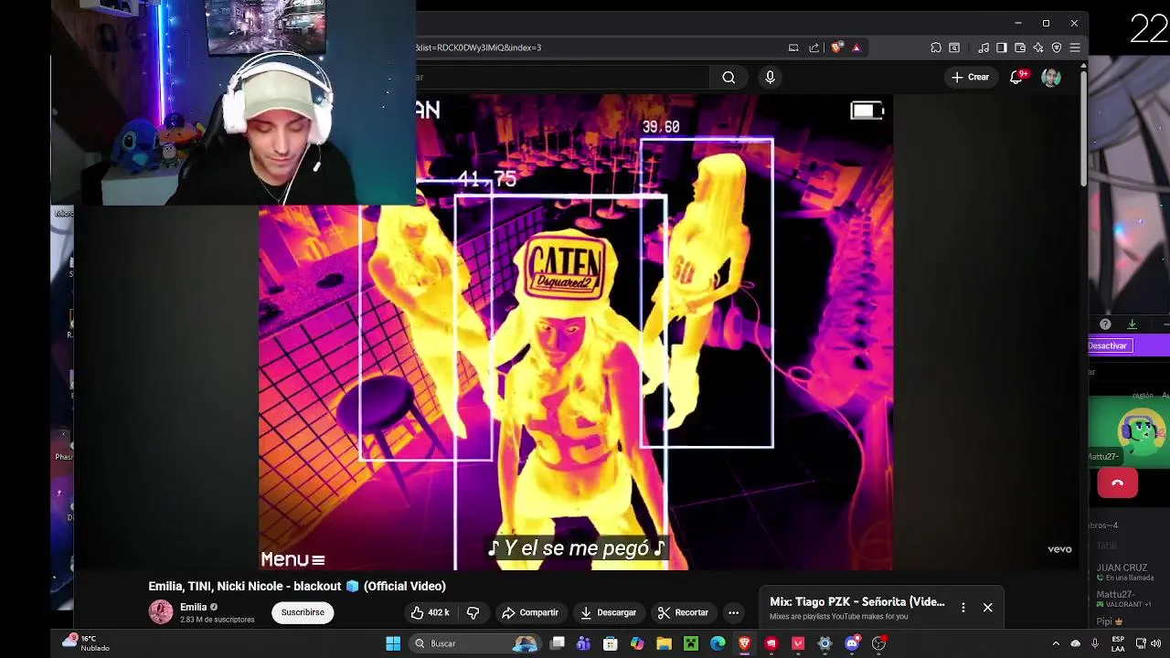Click the YouTube search input field

tap(562, 78)
